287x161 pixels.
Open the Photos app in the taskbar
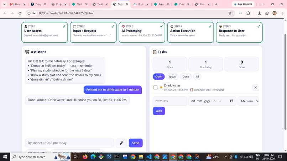tap(165, 157)
